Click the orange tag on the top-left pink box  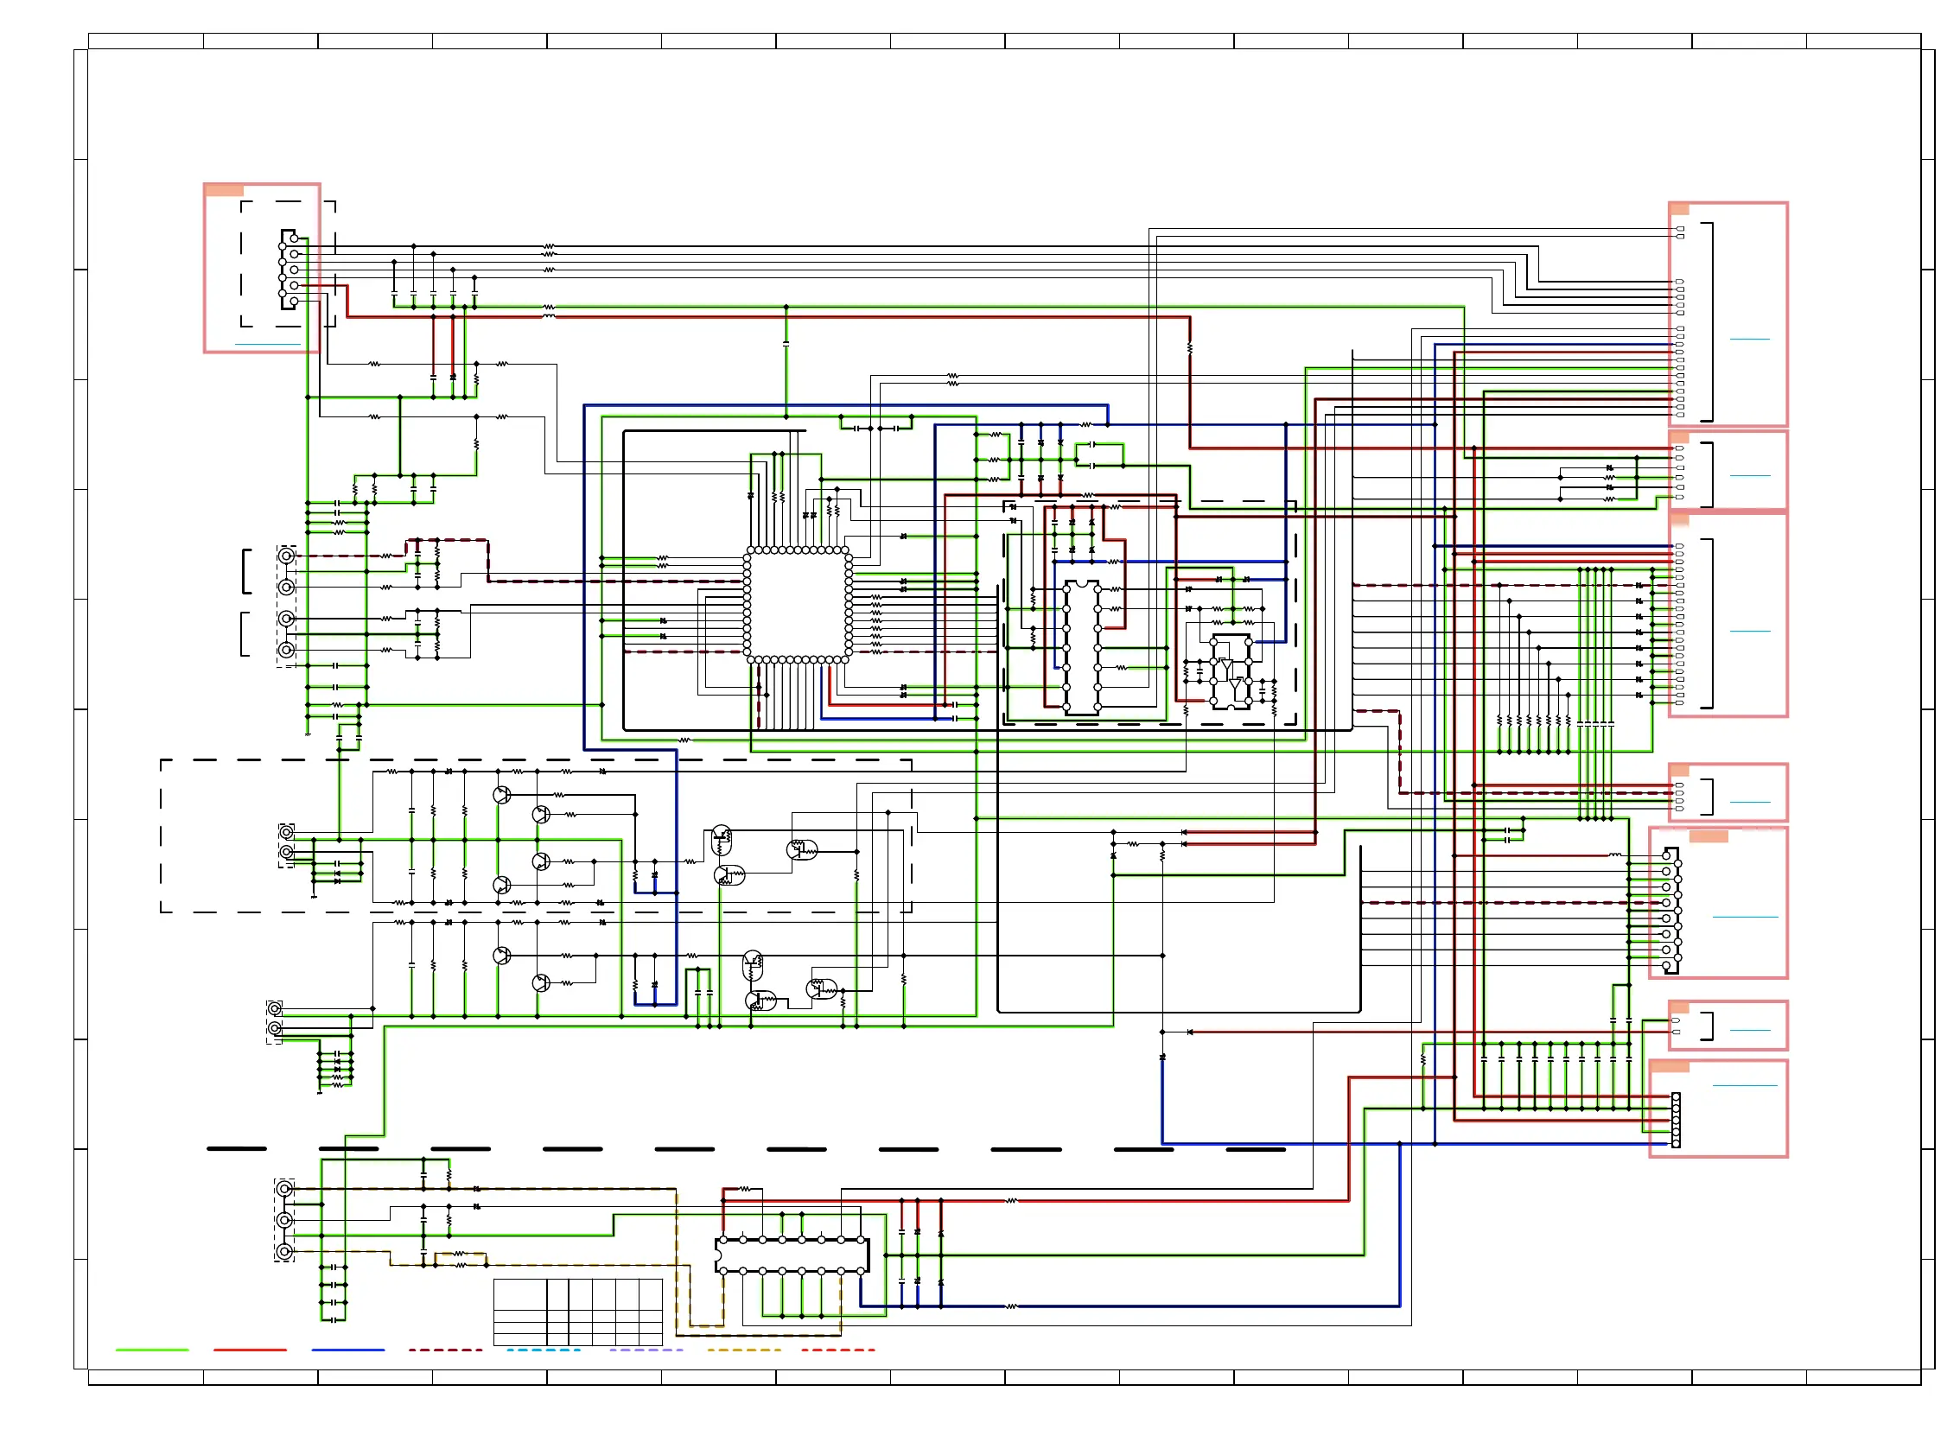click(x=224, y=189)
